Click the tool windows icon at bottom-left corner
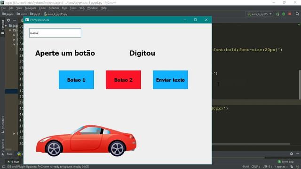301x169 pixels. (3, 167)
